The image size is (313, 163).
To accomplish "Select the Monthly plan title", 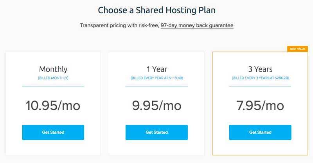I will tap(53, 69).
